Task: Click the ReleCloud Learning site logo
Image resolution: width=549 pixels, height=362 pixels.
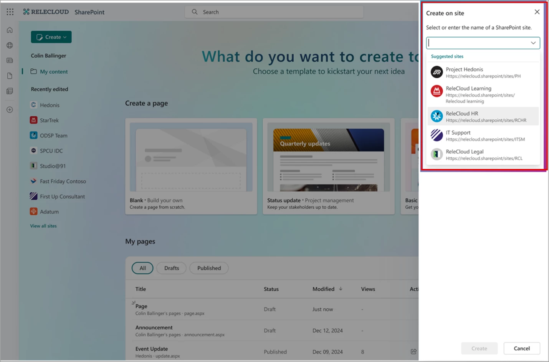Action: (437, 91)
